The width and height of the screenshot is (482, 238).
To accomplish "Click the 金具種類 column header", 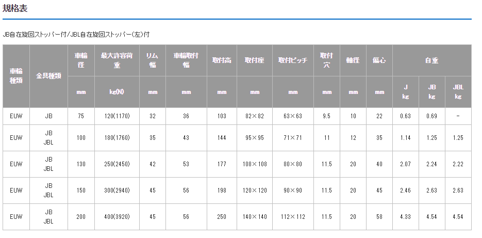I will click(48, 76).
